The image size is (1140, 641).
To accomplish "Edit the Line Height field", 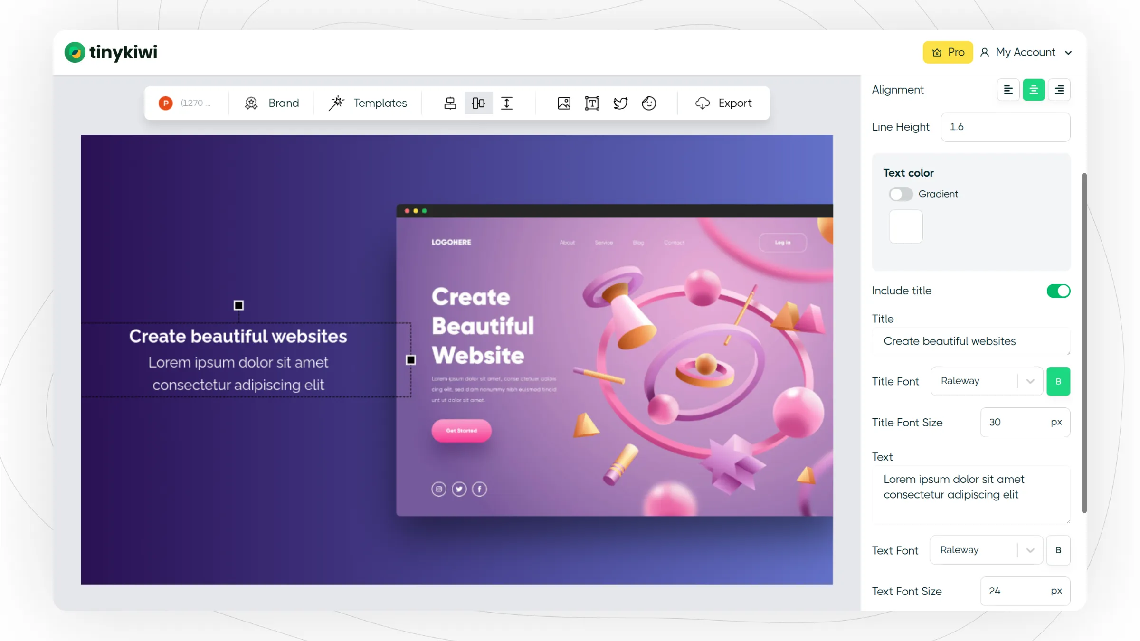I will [1006, 127].
